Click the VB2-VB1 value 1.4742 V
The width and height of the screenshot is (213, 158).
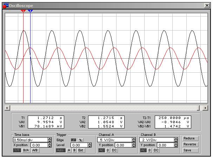pyautogui.click(x=177, y=126)
